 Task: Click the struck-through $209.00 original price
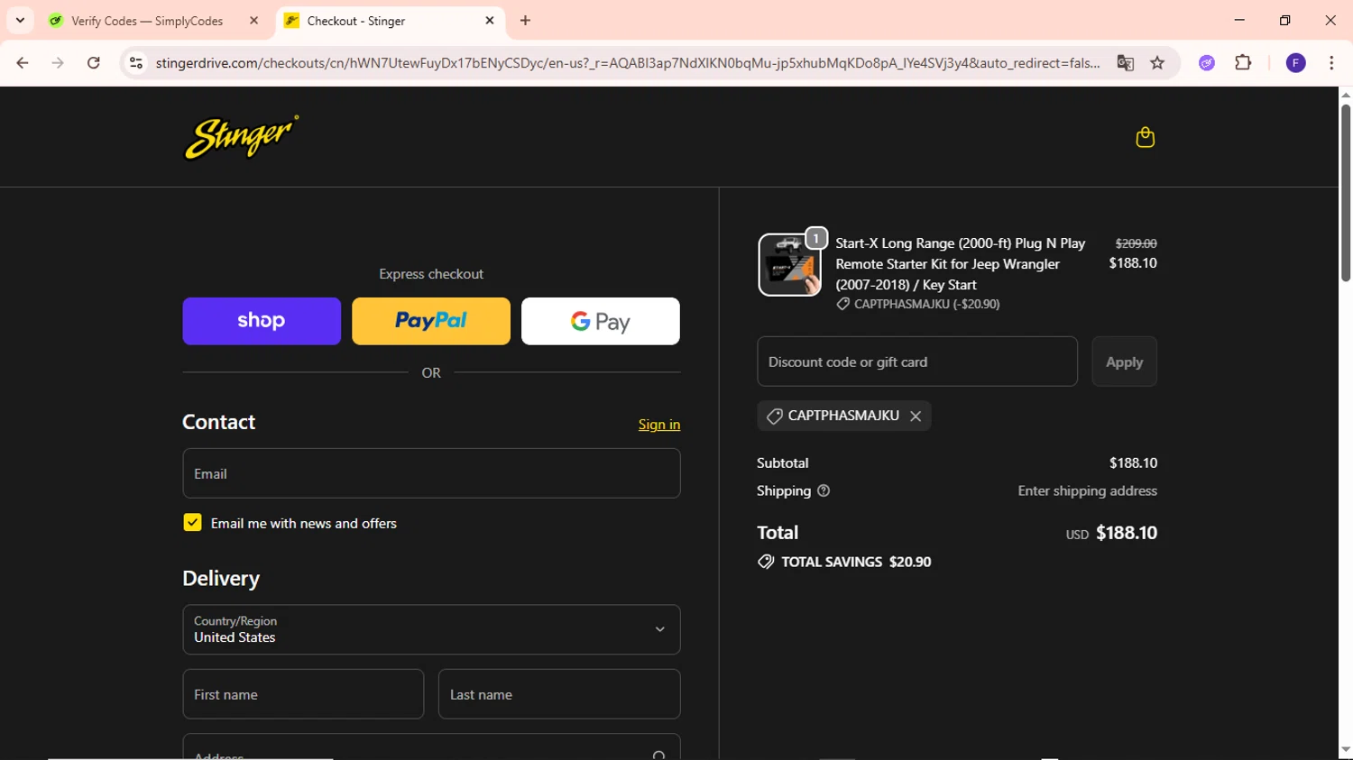(1136, 243)
